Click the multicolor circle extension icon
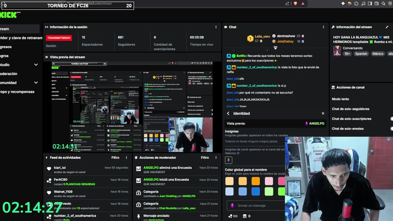This screenshot has width=393, height=221. click(x=349, y=3)
